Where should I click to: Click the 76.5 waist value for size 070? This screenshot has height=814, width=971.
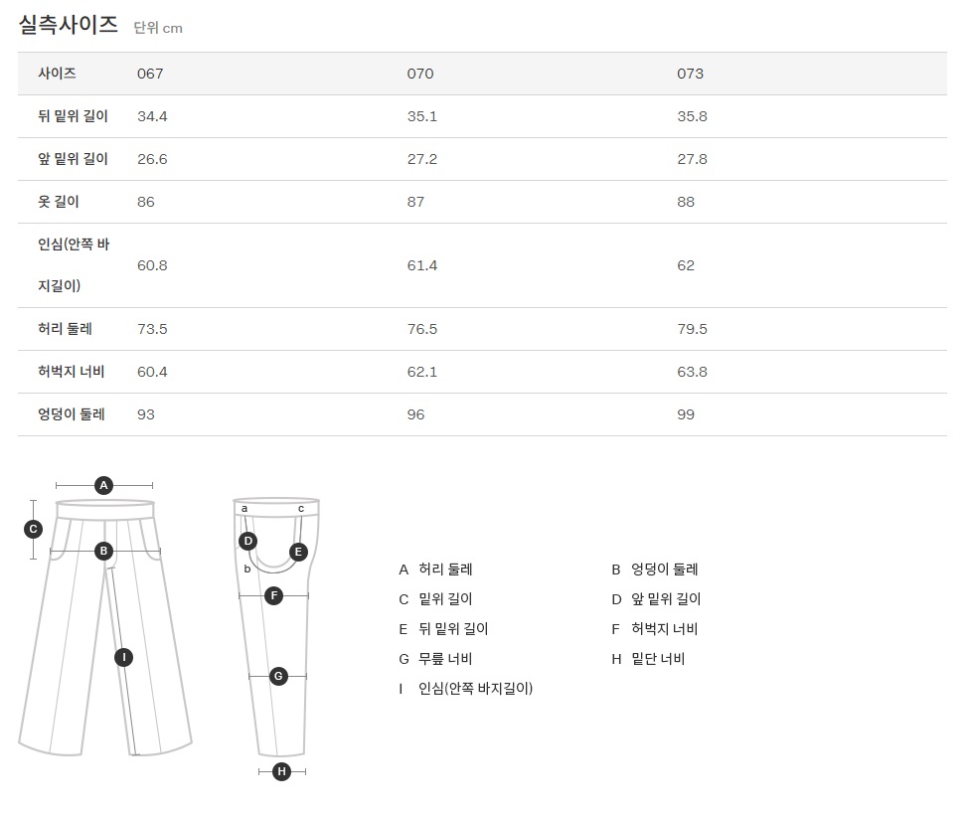click(422, 329)
